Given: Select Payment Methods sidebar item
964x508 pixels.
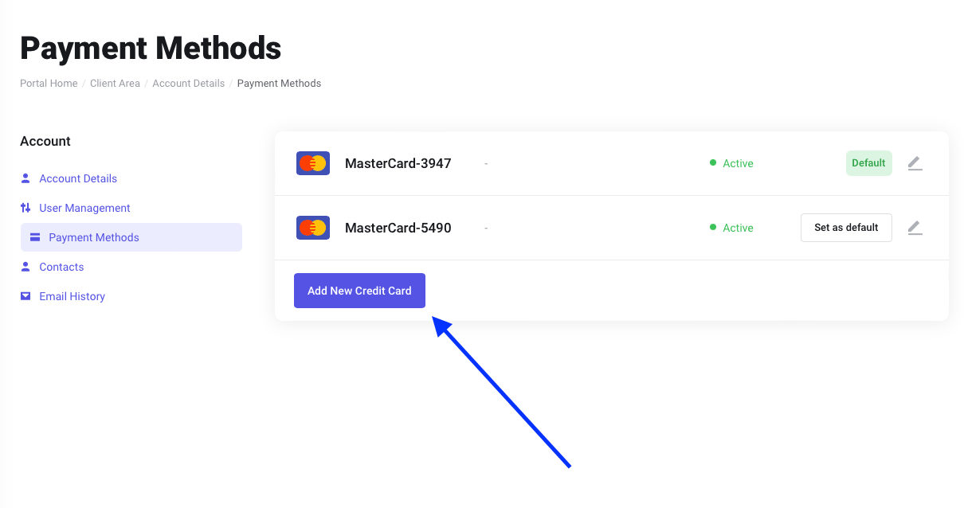Looking at the screenshot, I should coord(131,237).
